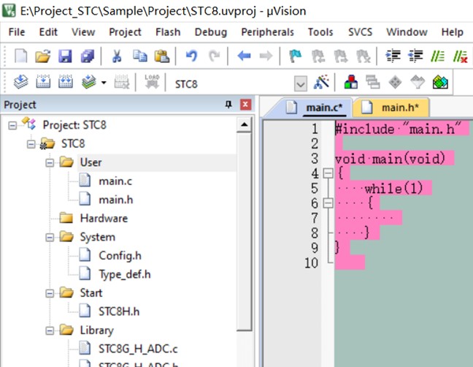Select main.c in the project tree
The image size is (473, 367).
tap(115, 181)
